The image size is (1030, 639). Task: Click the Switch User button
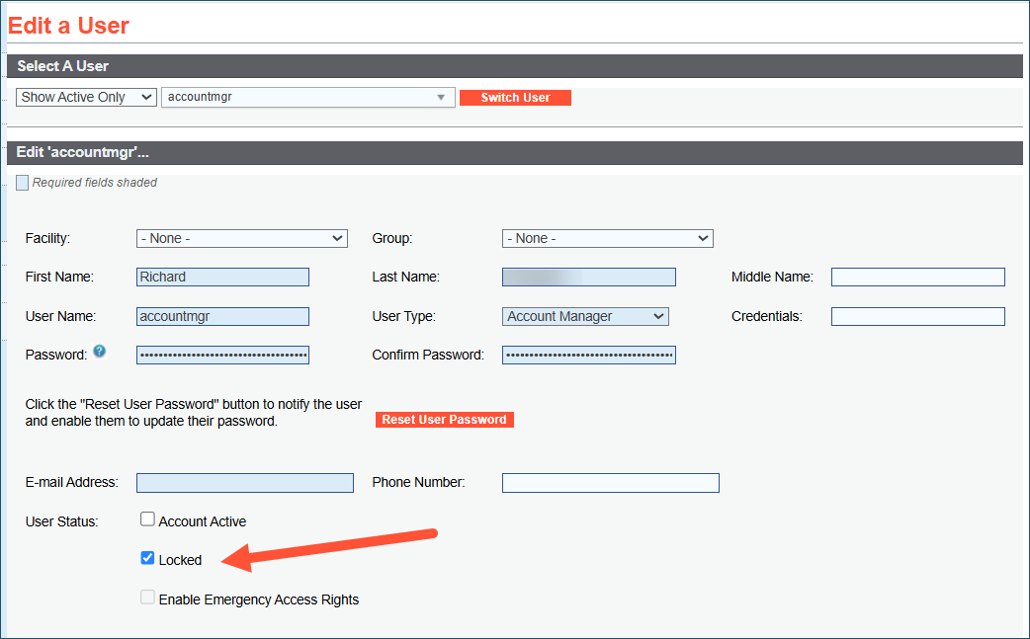point(515,97)
